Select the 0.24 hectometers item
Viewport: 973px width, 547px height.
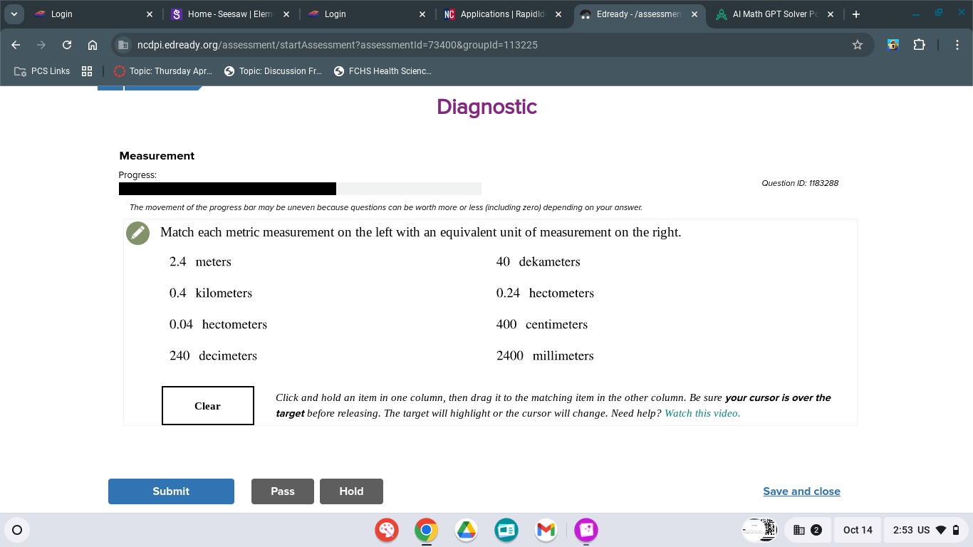(x=545, y=293)
